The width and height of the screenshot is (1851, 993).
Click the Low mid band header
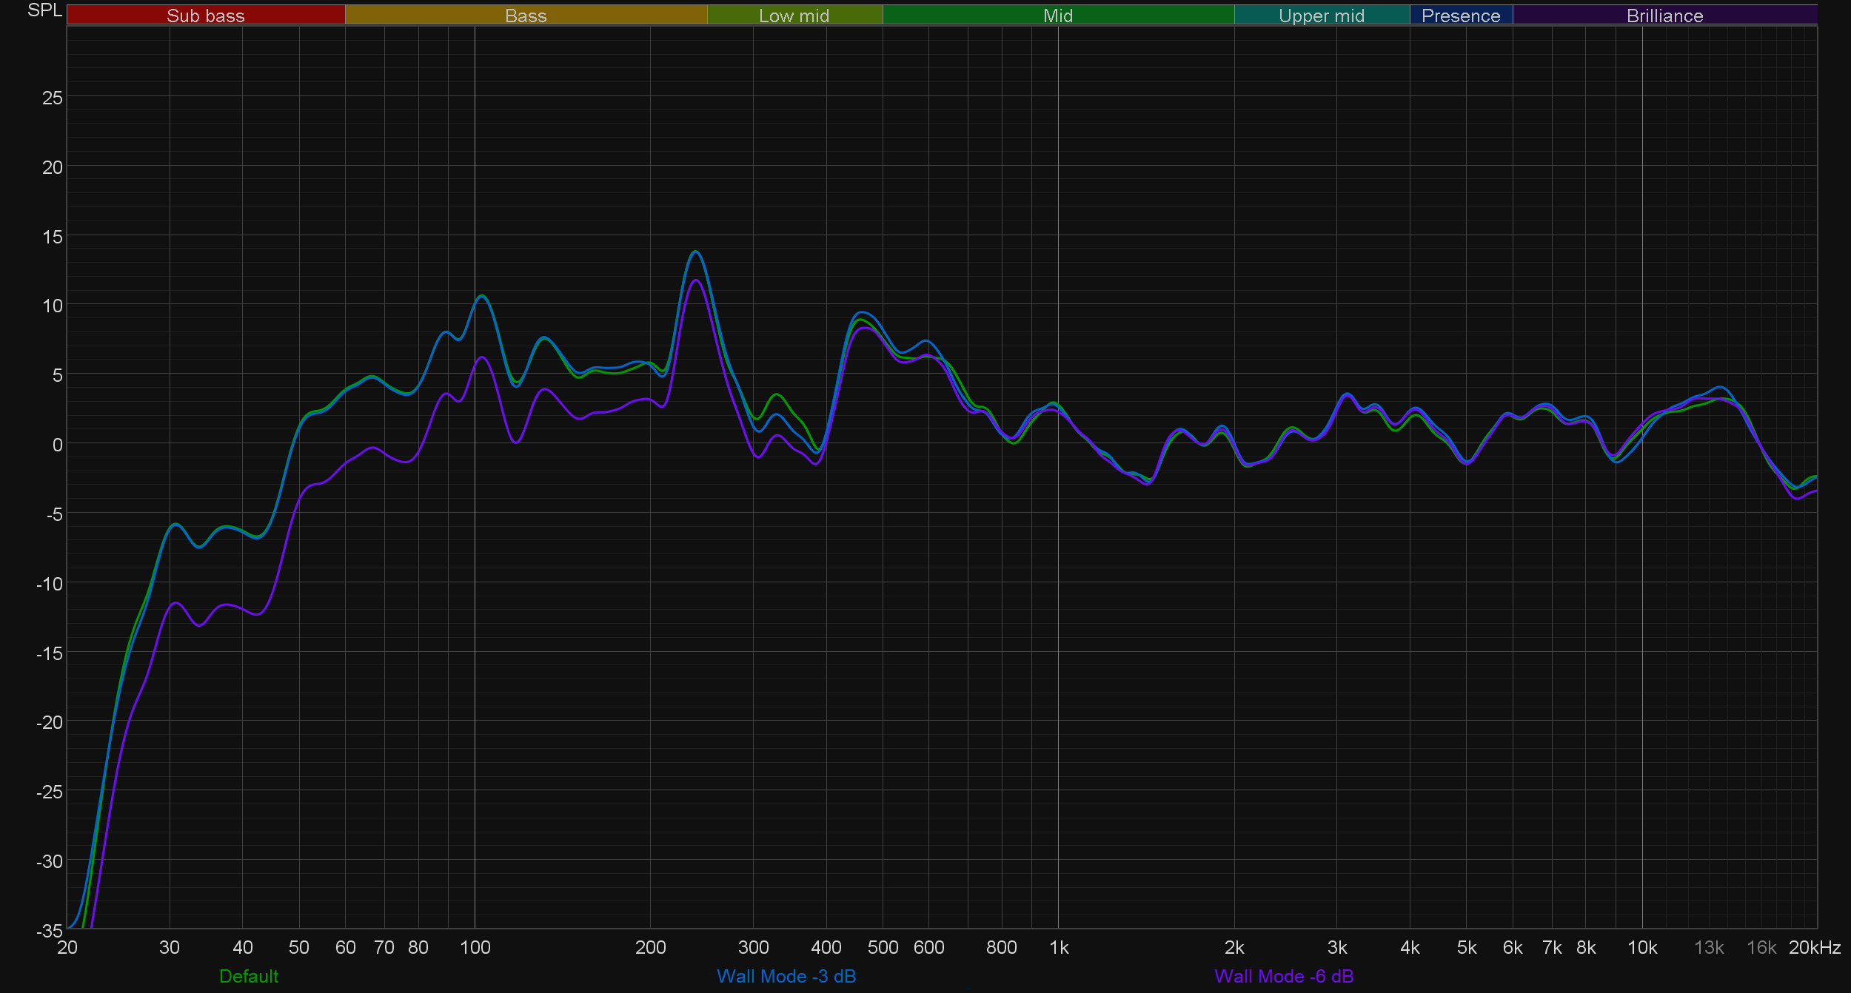point(794,16)
